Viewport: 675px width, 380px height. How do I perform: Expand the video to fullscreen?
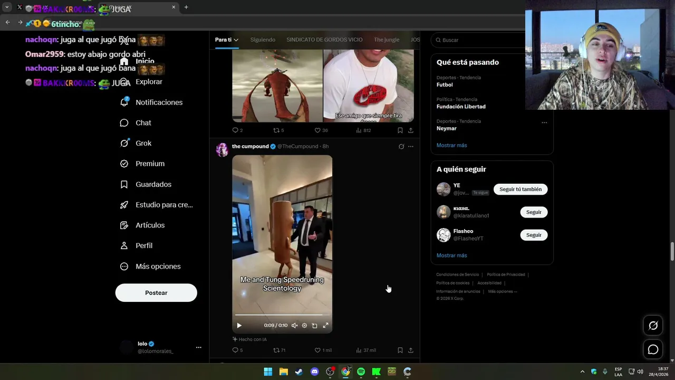tap(325, 326)
